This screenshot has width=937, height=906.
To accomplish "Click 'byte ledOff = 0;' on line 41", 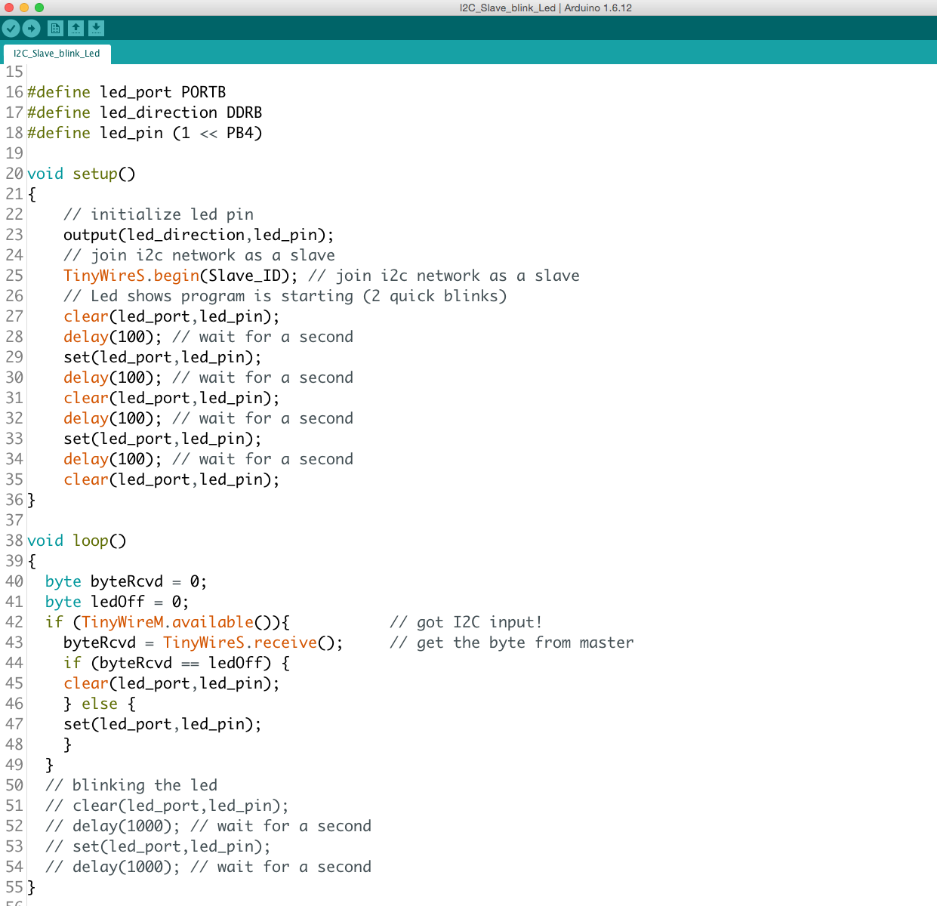I will (x=117, y=602).
